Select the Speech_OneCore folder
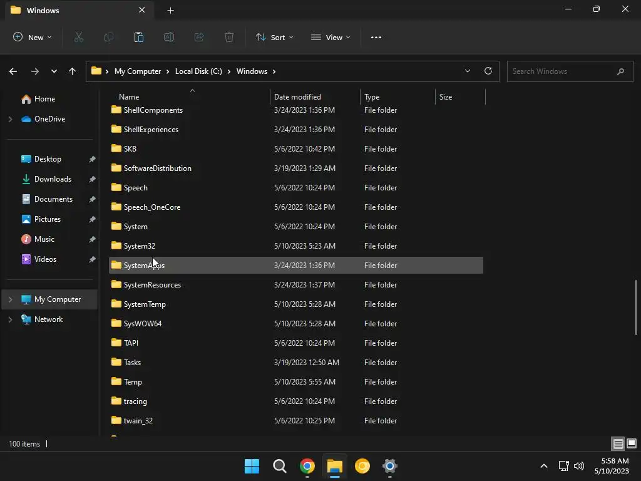Viewport: 641px width, 481px height. click(x=296, y=207)
